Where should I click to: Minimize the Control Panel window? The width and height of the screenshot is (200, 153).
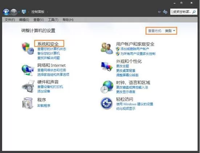click(175, 3)
